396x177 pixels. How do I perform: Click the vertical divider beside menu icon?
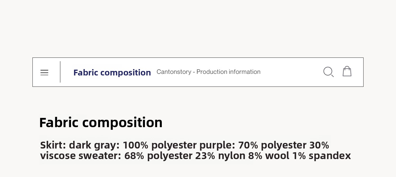[60, 72]
